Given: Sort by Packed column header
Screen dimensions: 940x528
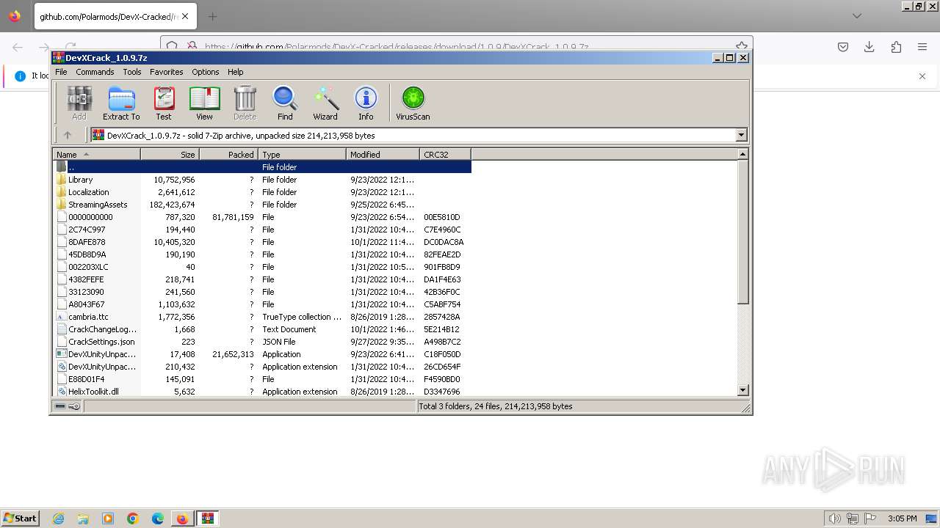Looking at the screenshot, I should pyautogui.click(x=228, y=154).
